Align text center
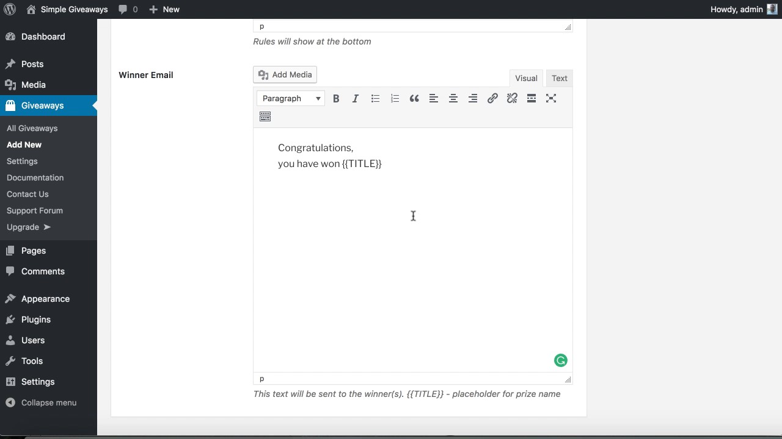782x439 pixels. (453, 98)
